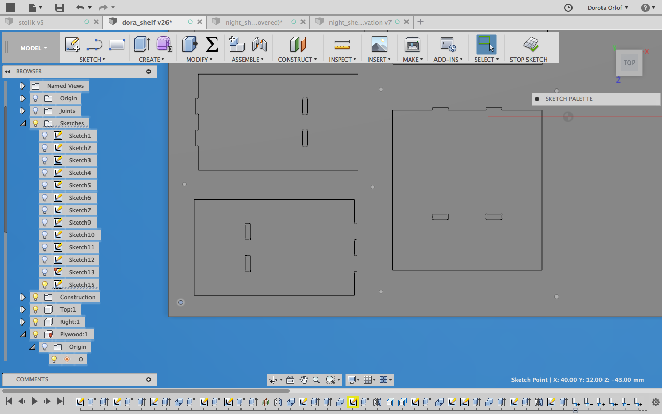The height and width of the screenshot is (414, 662).
Task: Click the Add-Ins scripts icon
Action: point(448,45)
